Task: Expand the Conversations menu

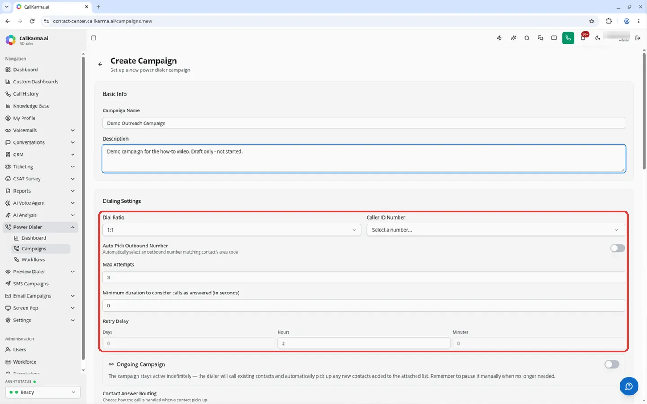Action: click(x=40, y=142)
